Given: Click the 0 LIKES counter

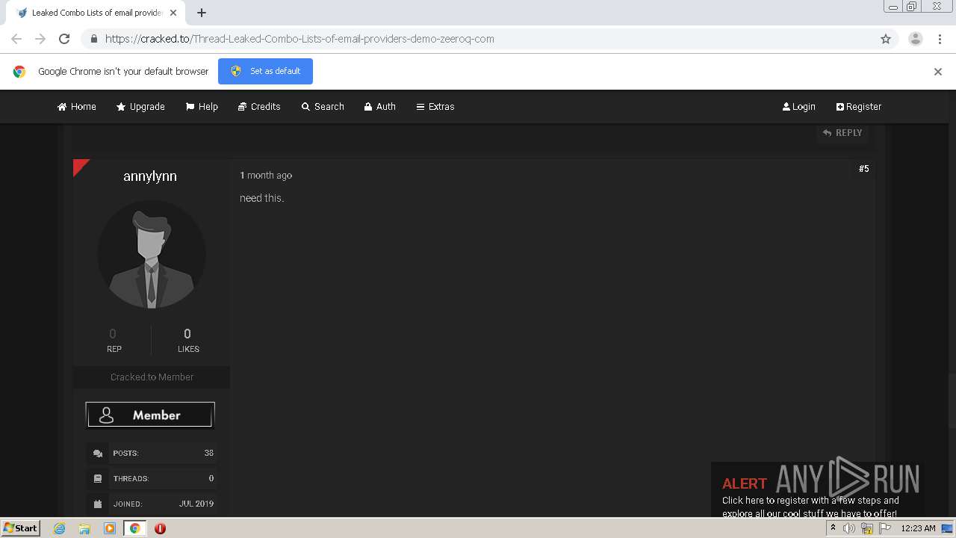Looking at the screenshot, I should pos(188,340).
